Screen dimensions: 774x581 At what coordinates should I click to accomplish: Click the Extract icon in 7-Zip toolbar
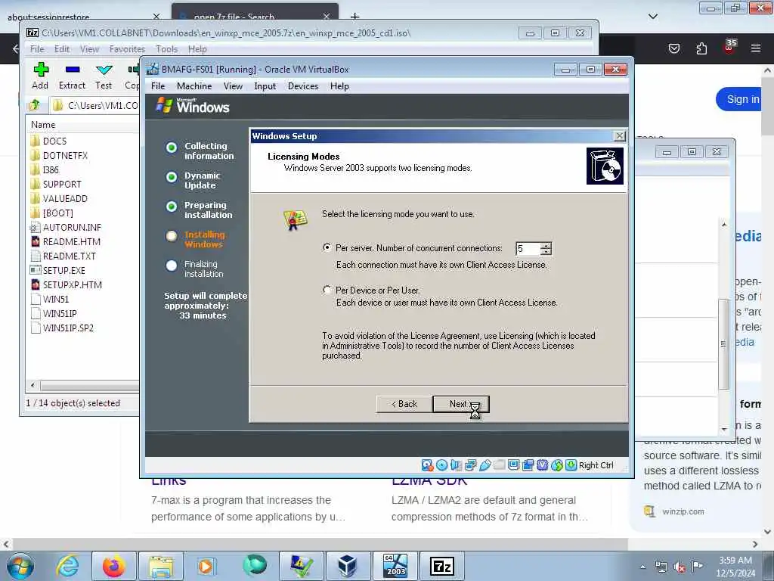[72, 70]
